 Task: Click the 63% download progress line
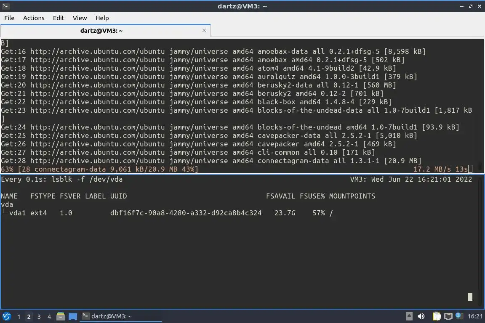(99, 169)
